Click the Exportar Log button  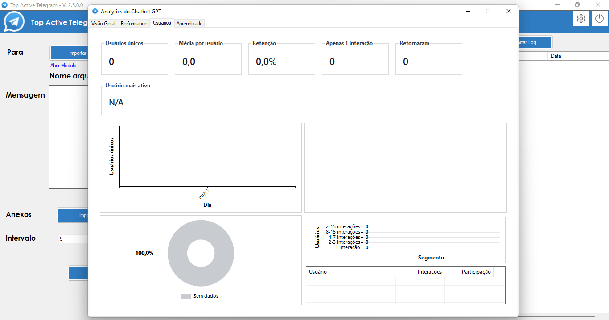coord(535,42)
